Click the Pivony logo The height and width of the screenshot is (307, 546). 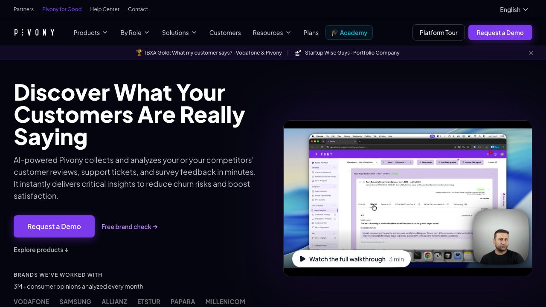pyautogui.click(x=34, y=32)
